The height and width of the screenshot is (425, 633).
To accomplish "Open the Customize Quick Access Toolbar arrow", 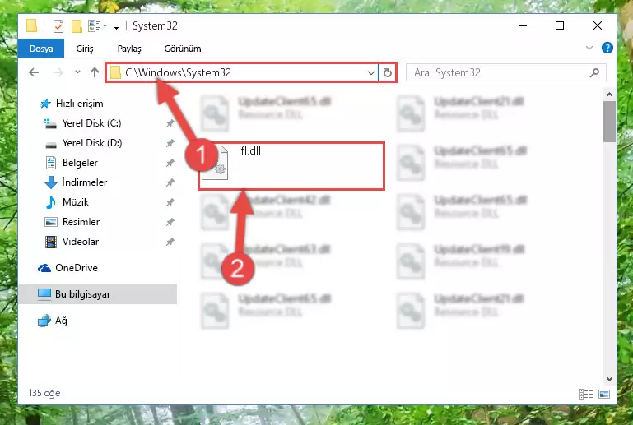I will tap(116, 27).
